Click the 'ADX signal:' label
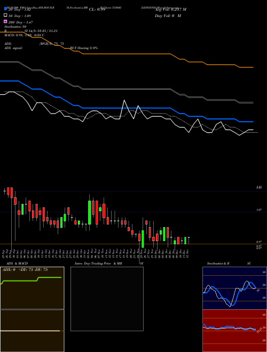The image size is (267, 352). [x=13, y=48]
